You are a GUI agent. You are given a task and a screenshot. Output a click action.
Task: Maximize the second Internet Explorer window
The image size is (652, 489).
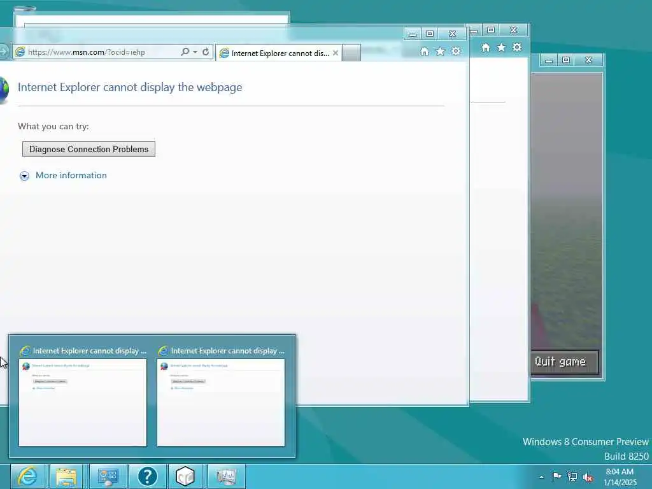(x=491, y=30)
